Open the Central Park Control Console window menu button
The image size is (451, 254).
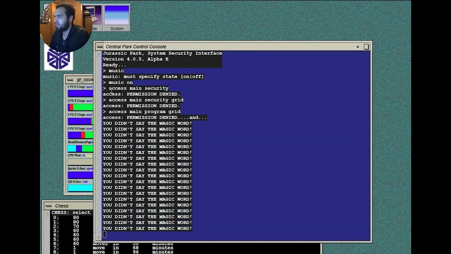100,47
